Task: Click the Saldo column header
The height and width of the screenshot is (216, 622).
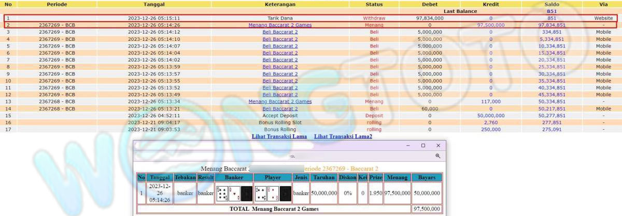Action: tap(552, 4)
